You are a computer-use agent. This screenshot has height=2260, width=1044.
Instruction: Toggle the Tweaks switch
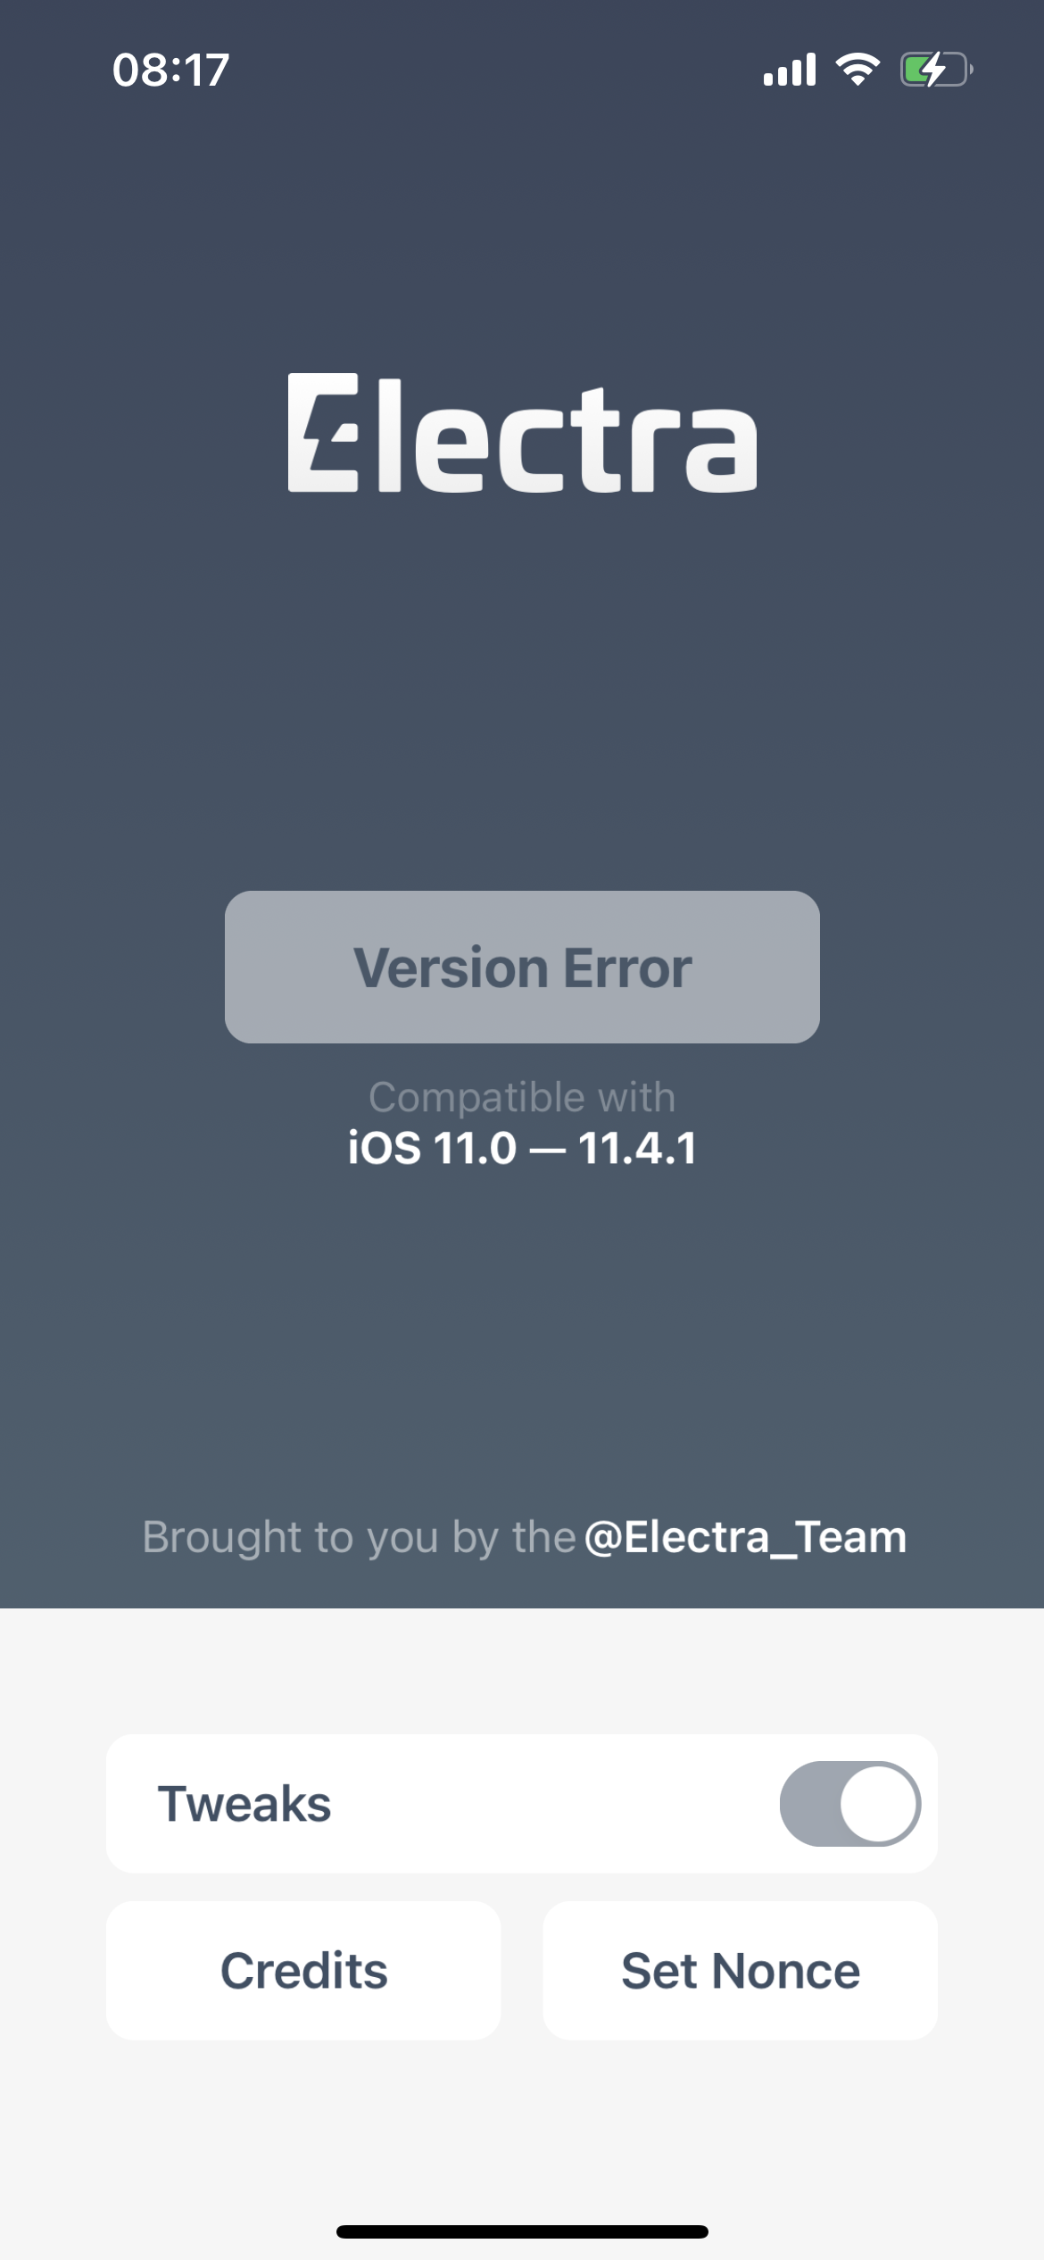click(x=850, y=1803)
